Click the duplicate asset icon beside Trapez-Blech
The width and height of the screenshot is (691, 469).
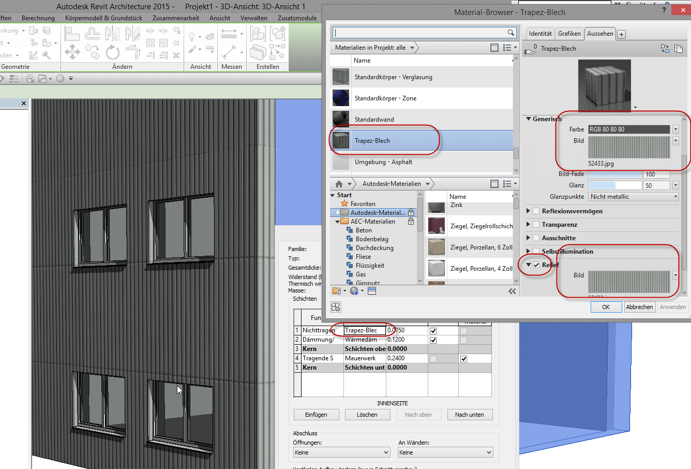click(x=679, y=49)
